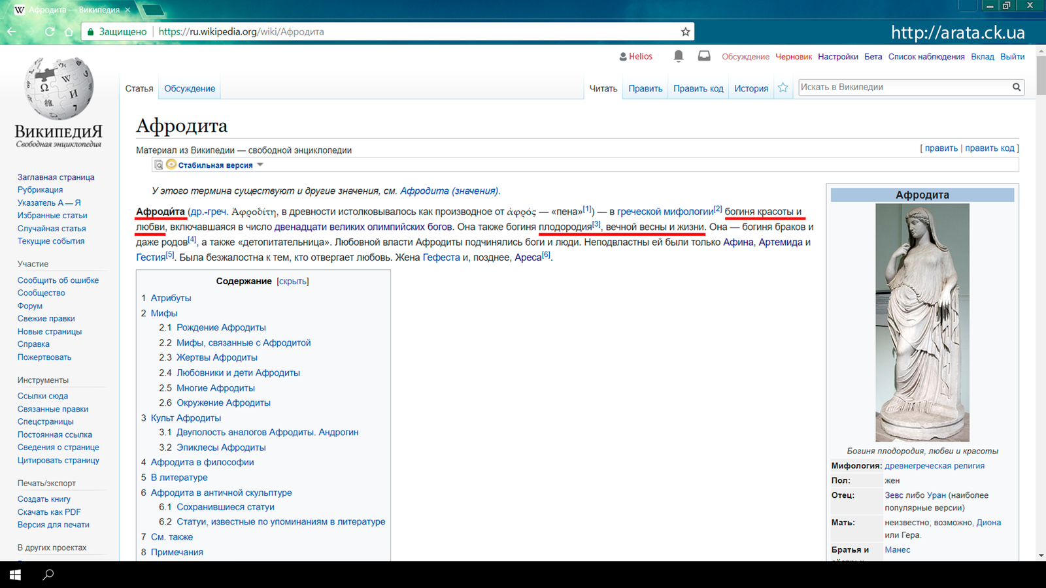Click the search magnifier in Wikipedia box
The height and width of the screenshot is (588, 1046).
click(1017, 87)
